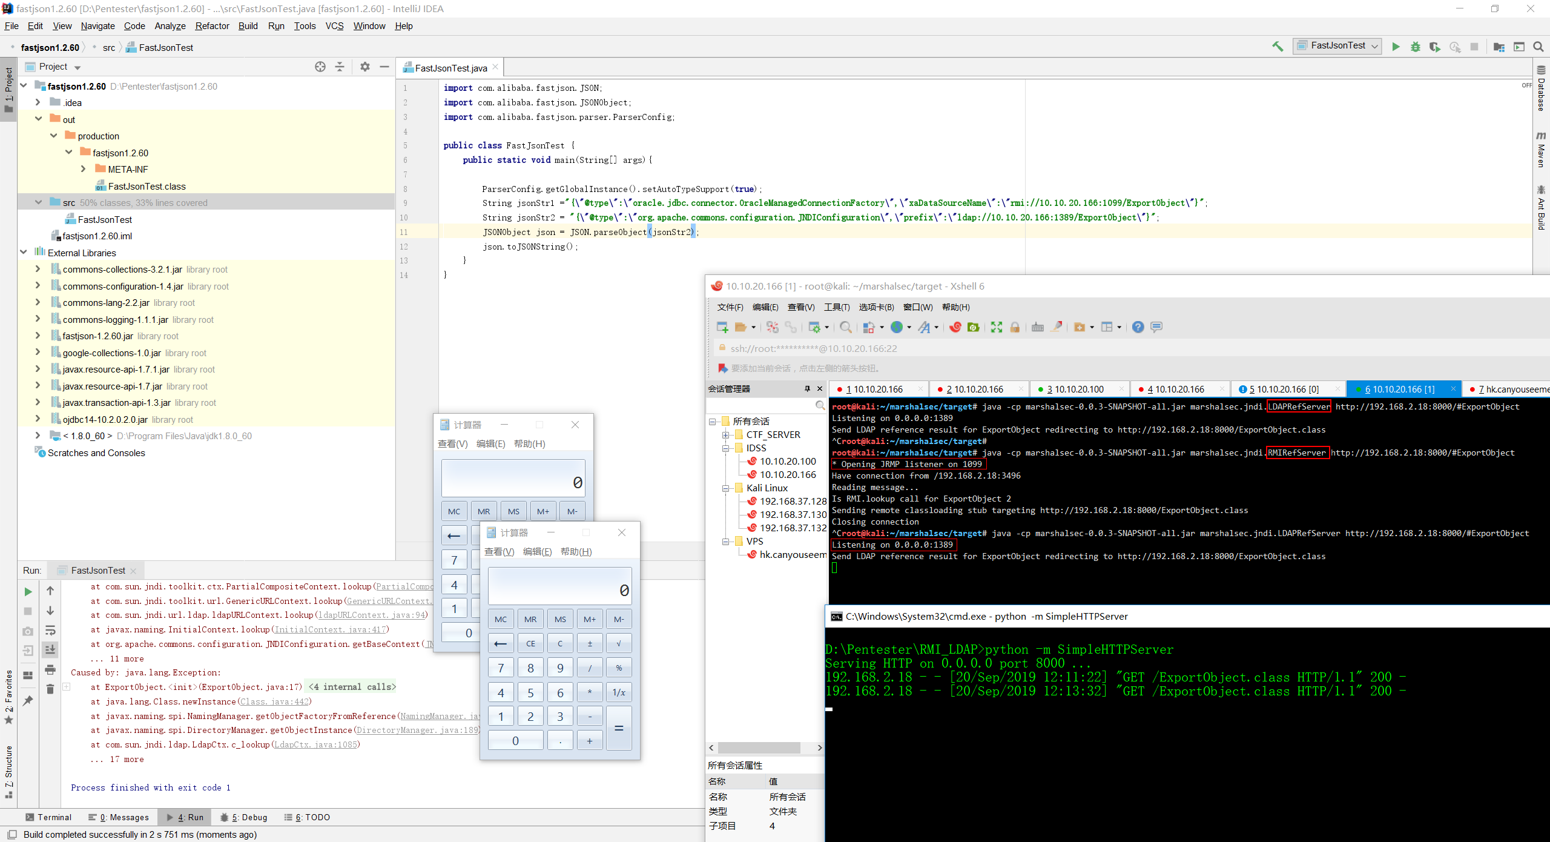The image size is (1550, 842).
Task: Clear all output with trash icon
Action: (x=50, y=689)
